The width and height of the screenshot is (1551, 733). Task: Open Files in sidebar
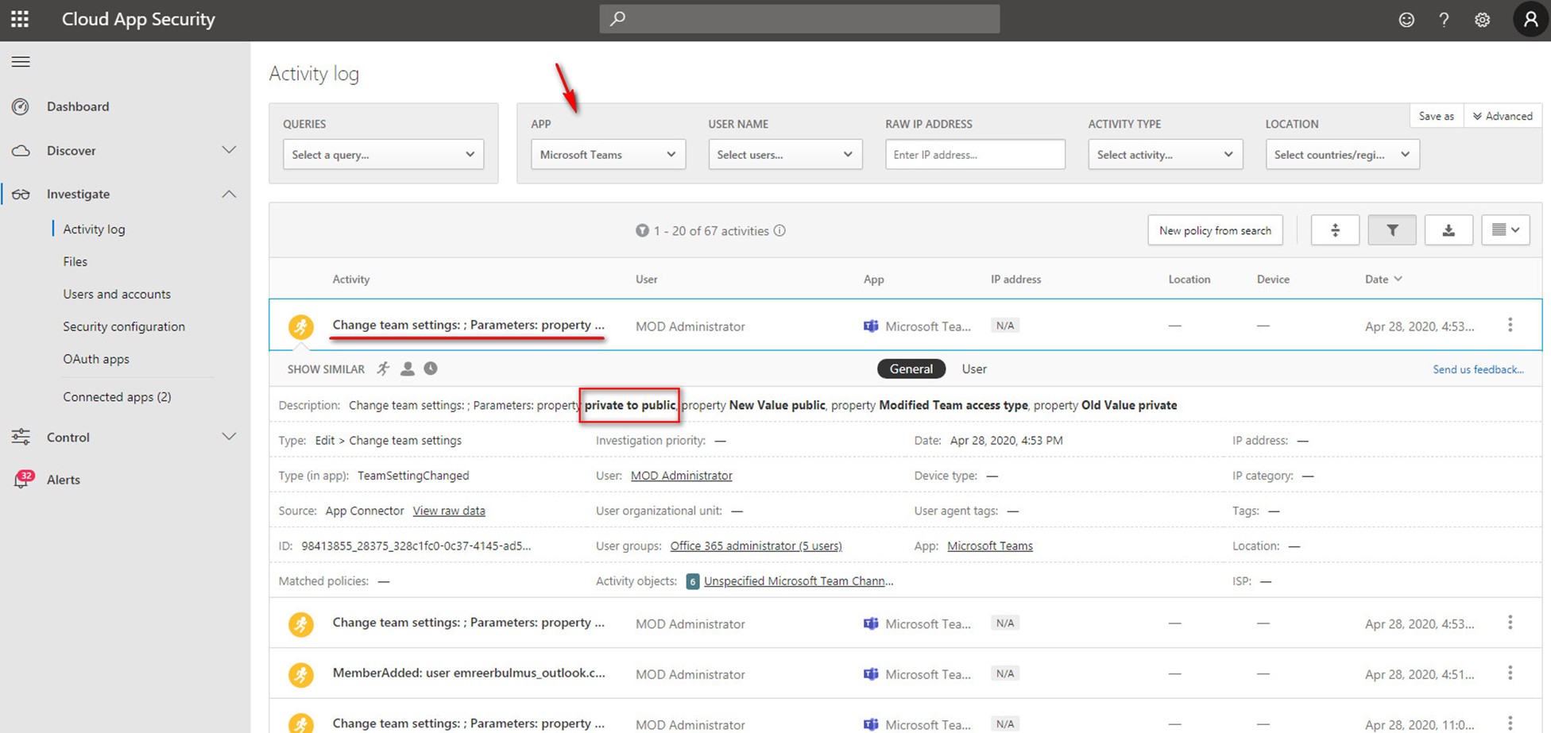click(75, 261)
